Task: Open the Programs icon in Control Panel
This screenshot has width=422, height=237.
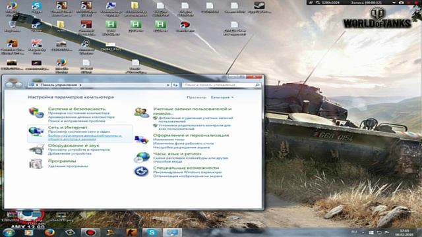Action: (36, 164)
